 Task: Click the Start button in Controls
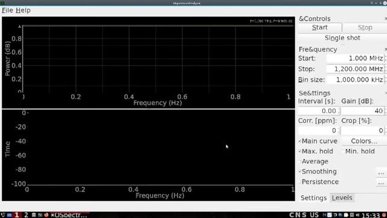coord(320,27)
